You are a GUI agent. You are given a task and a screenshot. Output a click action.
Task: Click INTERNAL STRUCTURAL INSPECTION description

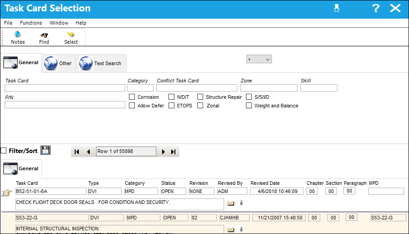[x=119, y=229]
